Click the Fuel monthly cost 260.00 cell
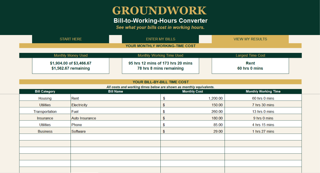The image size is (320, 173). pos(192,111)
